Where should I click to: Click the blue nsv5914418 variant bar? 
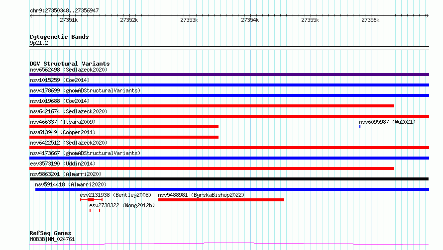(232, 189)
